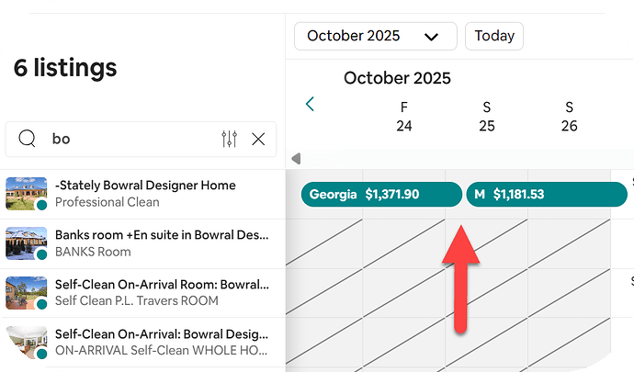
Task: Jump to Today in calendar
Action: coord(494,36)
